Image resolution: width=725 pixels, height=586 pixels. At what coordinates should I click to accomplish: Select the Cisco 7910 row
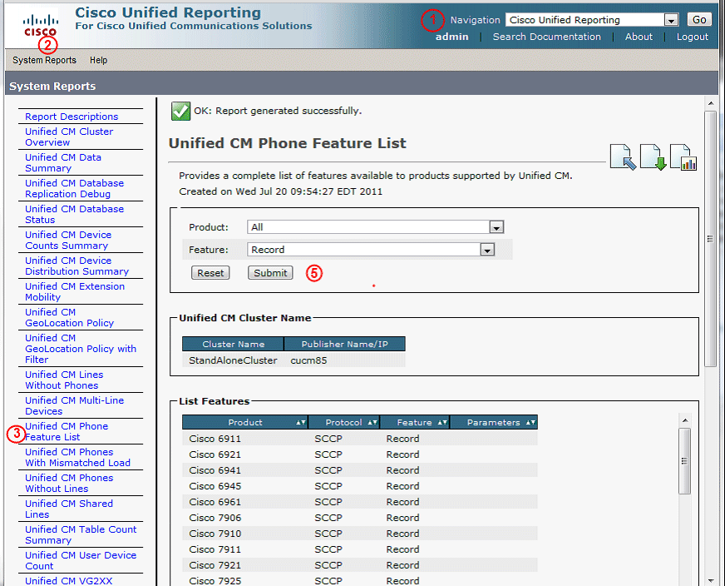pyautogui.click(x=360, y=534)
